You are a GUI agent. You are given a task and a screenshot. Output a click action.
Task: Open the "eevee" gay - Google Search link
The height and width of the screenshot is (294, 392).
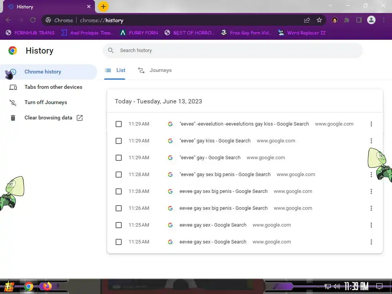pyautogui.click(x=210, y=158)
